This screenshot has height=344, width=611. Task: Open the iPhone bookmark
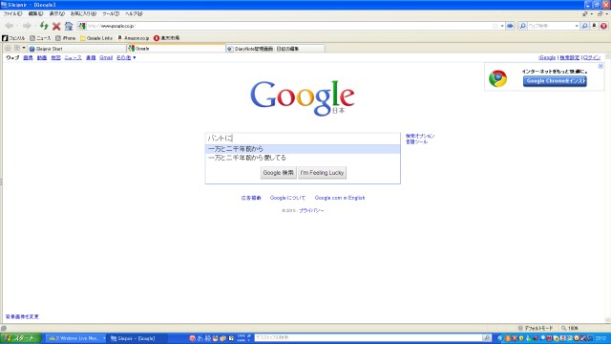tap(66, 38)
